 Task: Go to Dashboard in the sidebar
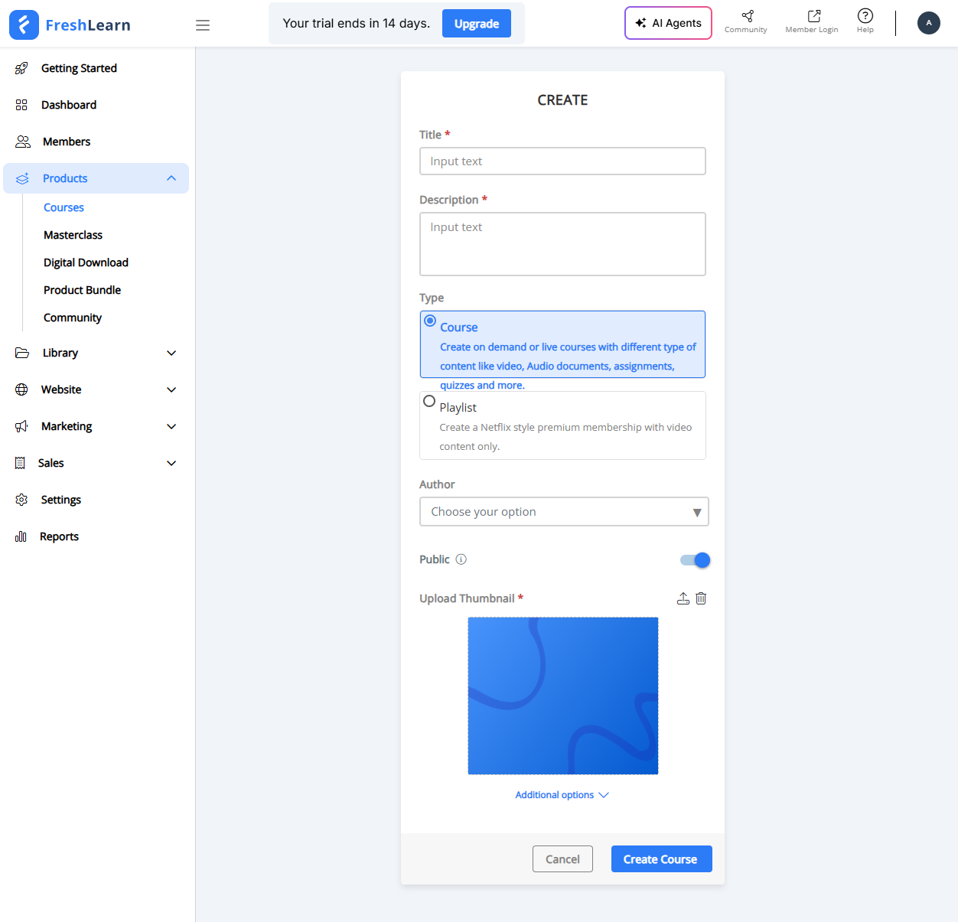click(x=69, y=105)
